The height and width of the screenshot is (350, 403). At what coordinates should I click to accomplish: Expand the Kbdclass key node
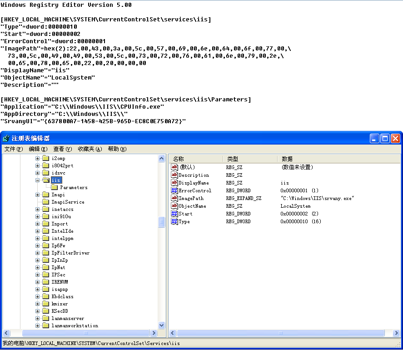(38, 296)
